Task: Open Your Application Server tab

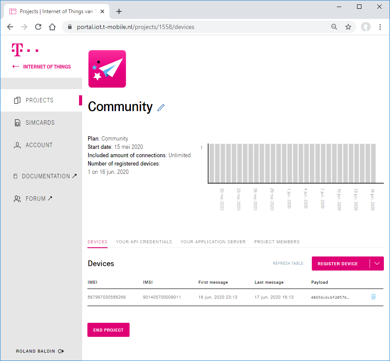Action: [x=213, y=242]
